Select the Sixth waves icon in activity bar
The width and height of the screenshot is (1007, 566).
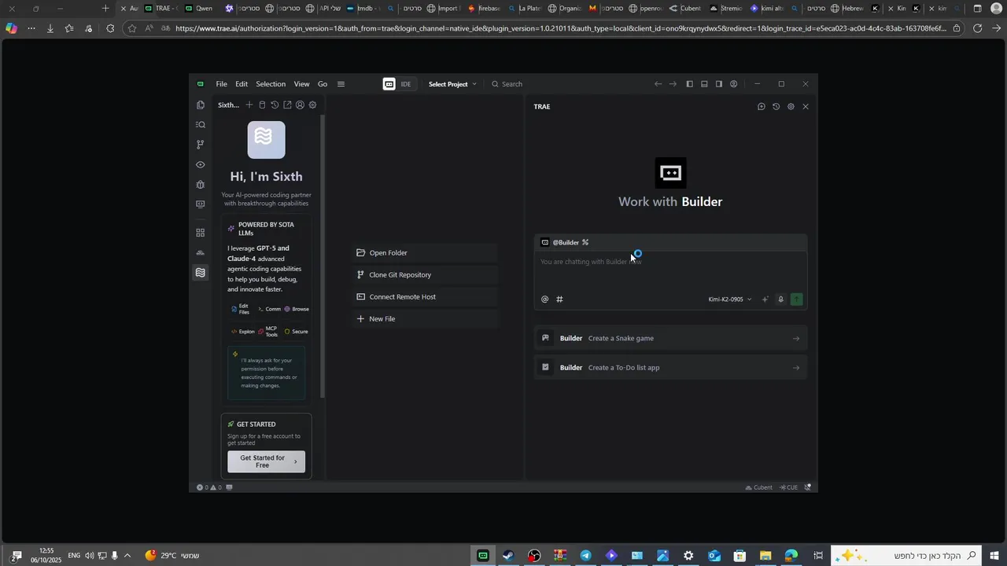[201, 273]
